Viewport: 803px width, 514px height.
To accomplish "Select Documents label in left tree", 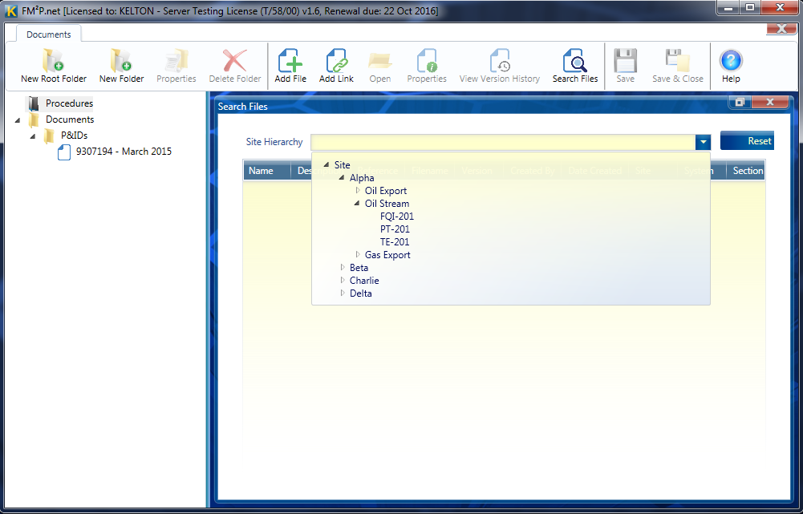I will pos(70,119).
